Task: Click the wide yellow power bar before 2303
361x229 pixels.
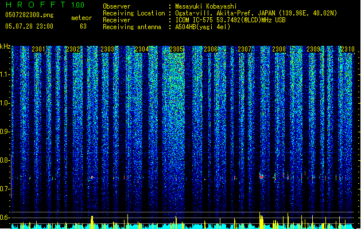Action: pyautogui.click(x=92, y=222)
